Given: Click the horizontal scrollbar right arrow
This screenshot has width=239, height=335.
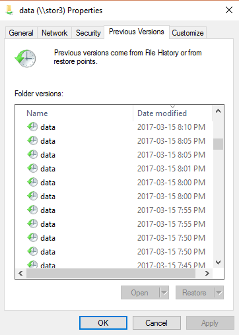Looking at the screenshot, I should (207, 273).
